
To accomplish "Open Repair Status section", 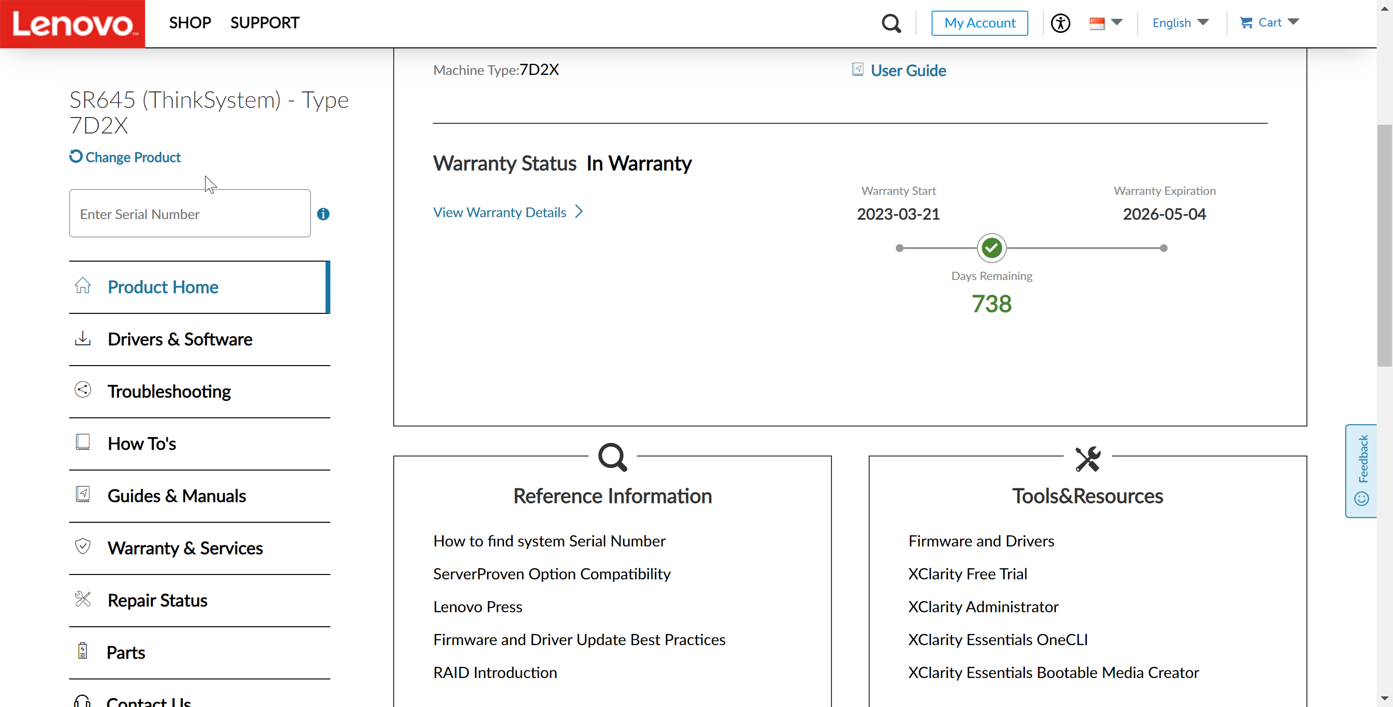I will tap(200, 601).
